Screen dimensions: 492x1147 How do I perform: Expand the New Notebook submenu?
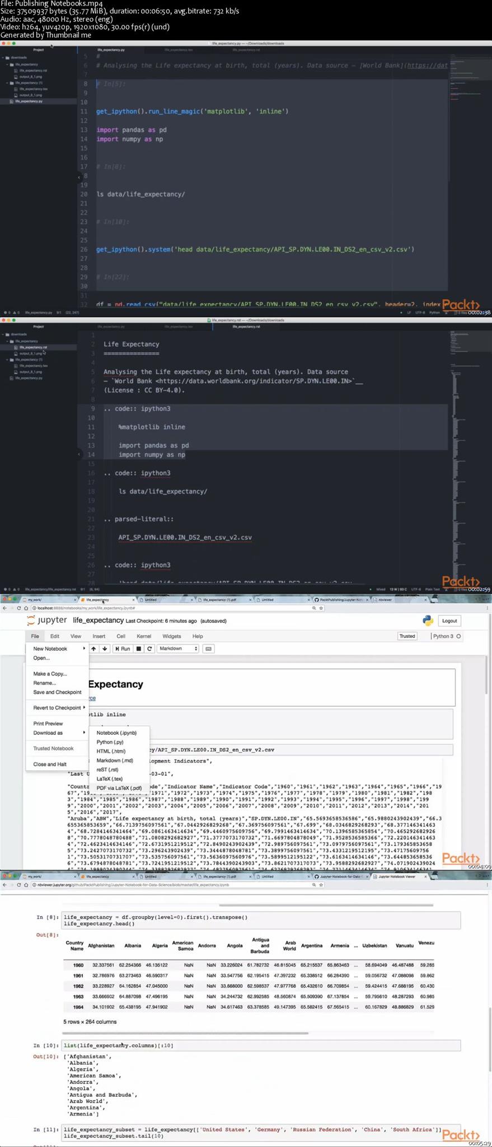coord(57,649)
